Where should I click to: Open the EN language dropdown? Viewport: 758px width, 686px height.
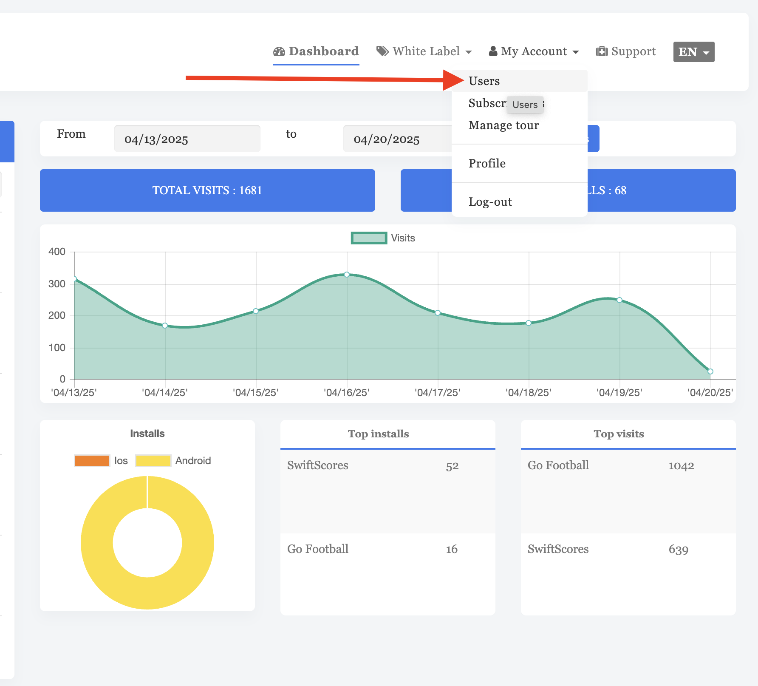click(x=693, y=51)
